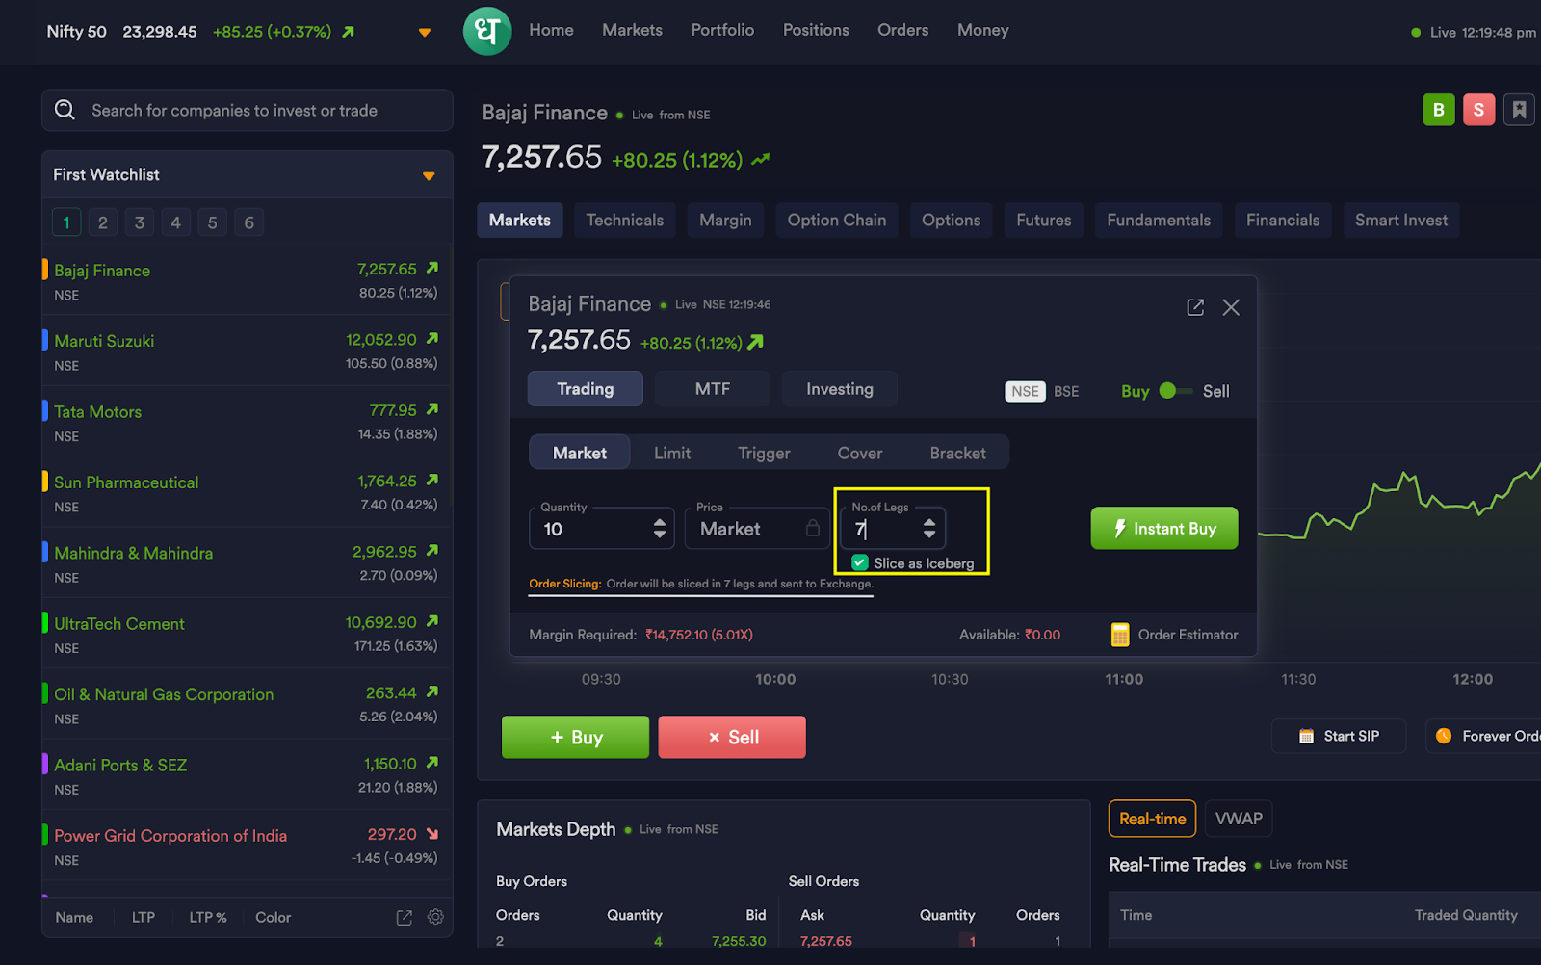The image size is (1541, 965).
Task: Click Power Grid down-arrow trend icon
Action: pyautogui.click(x=432, y=834)
